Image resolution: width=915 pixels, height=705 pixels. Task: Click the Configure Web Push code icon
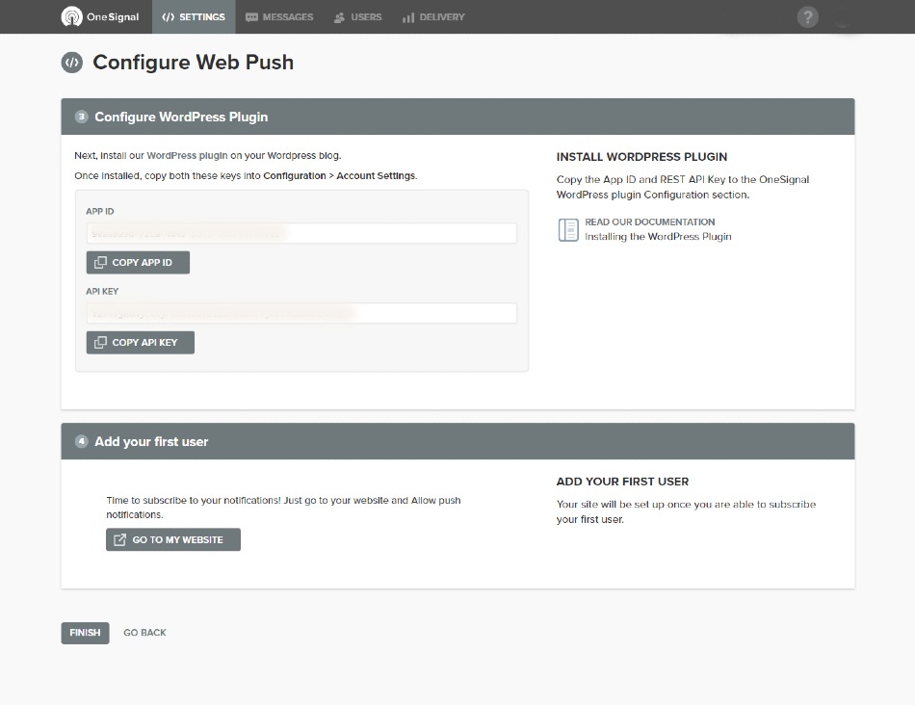(x=72, y=63)
